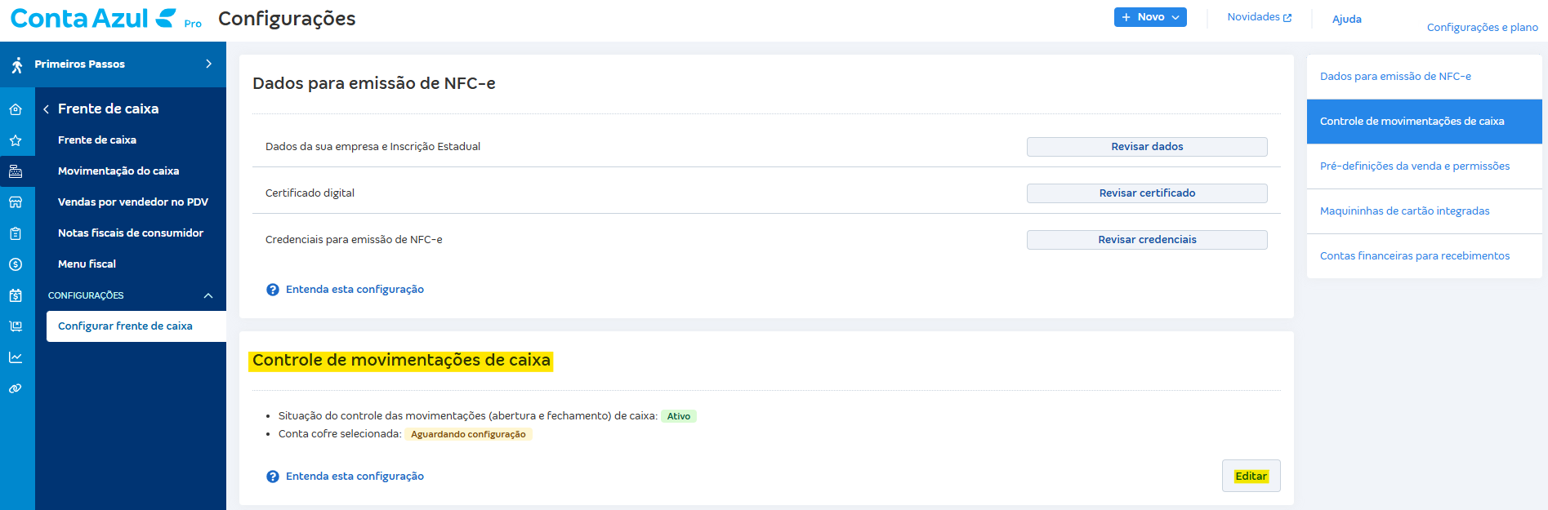The height and width of the screenshot is (510, 1548).
Task: Open the Novo dropdown button
Action: pos(1150,17)
